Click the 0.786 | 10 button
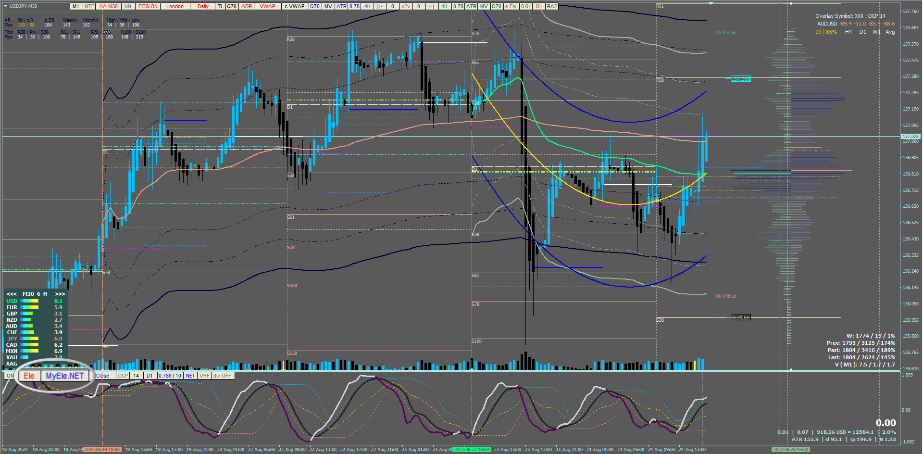The image size is (923, 454). (x=170, y=376)
